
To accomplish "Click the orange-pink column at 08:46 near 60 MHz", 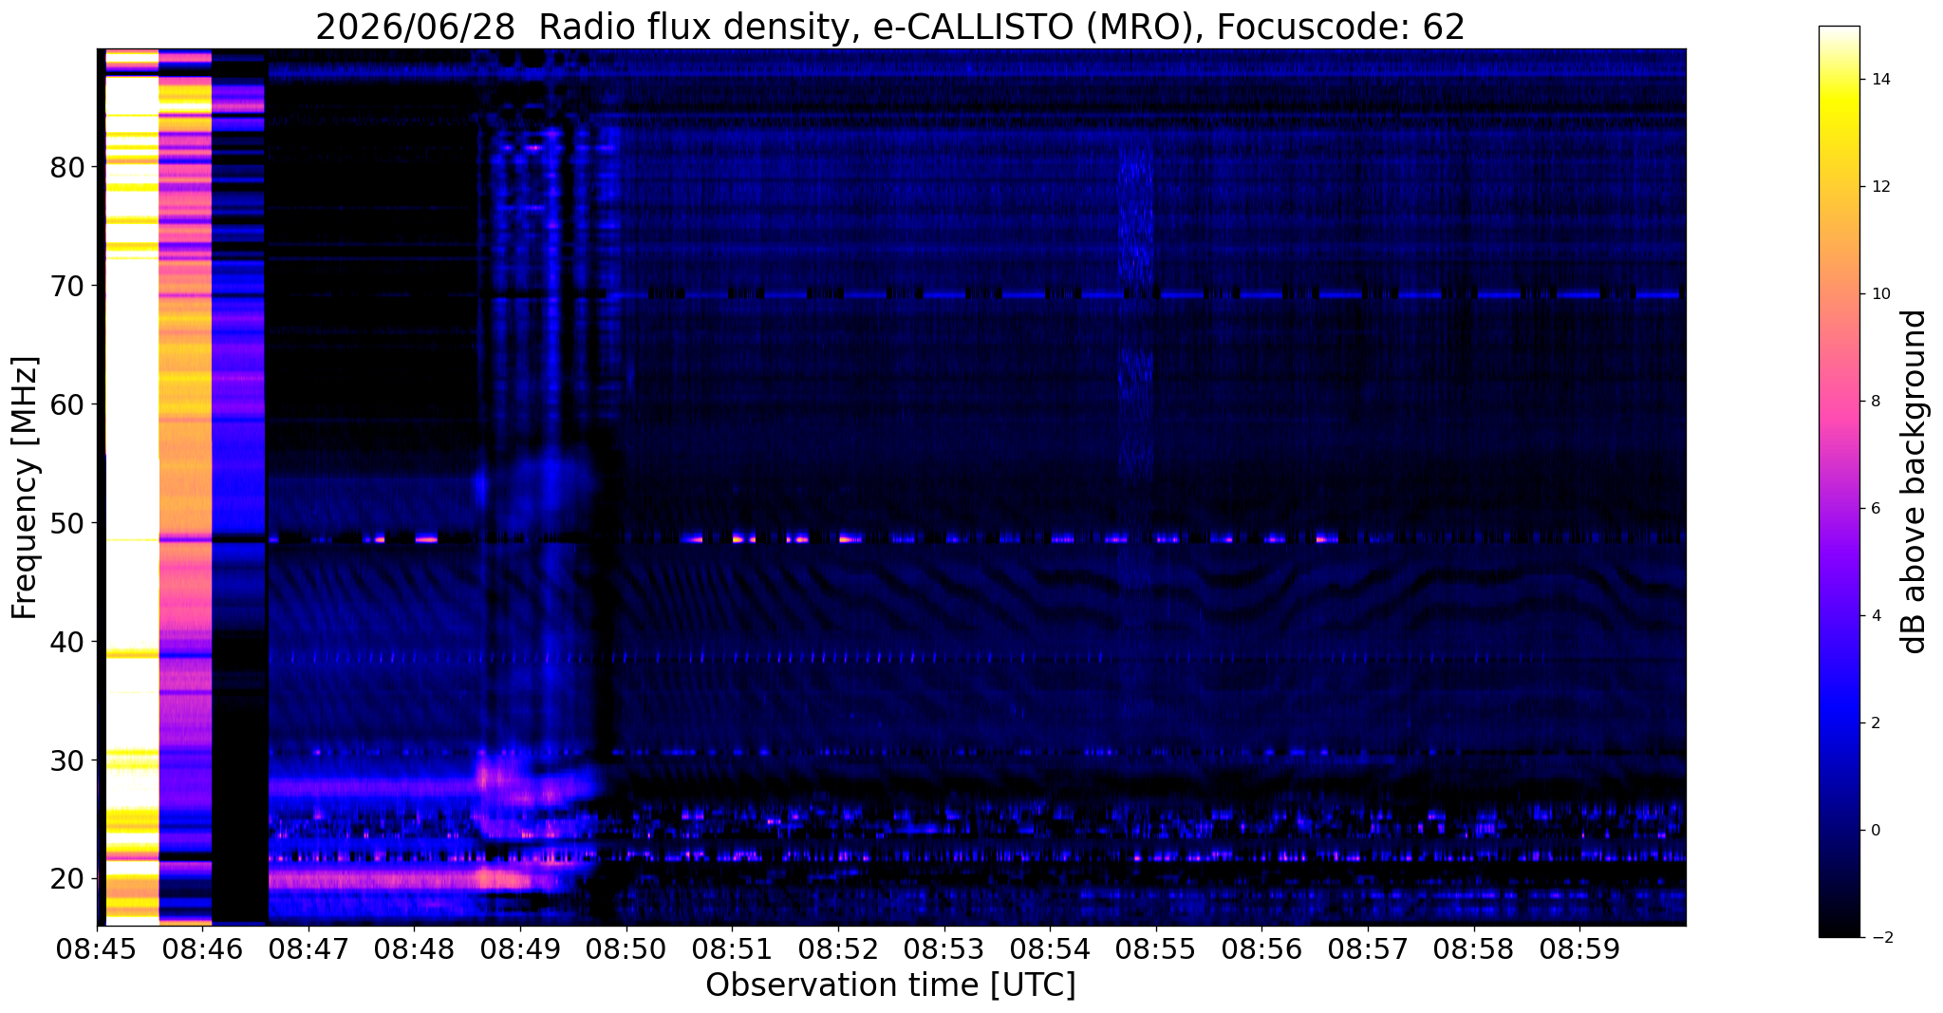I will click(184, 404).
